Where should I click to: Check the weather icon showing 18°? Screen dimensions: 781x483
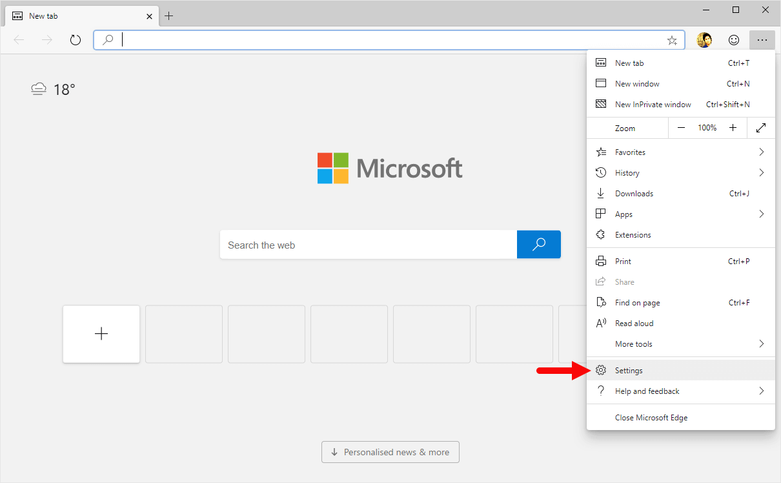pos(39,89)
